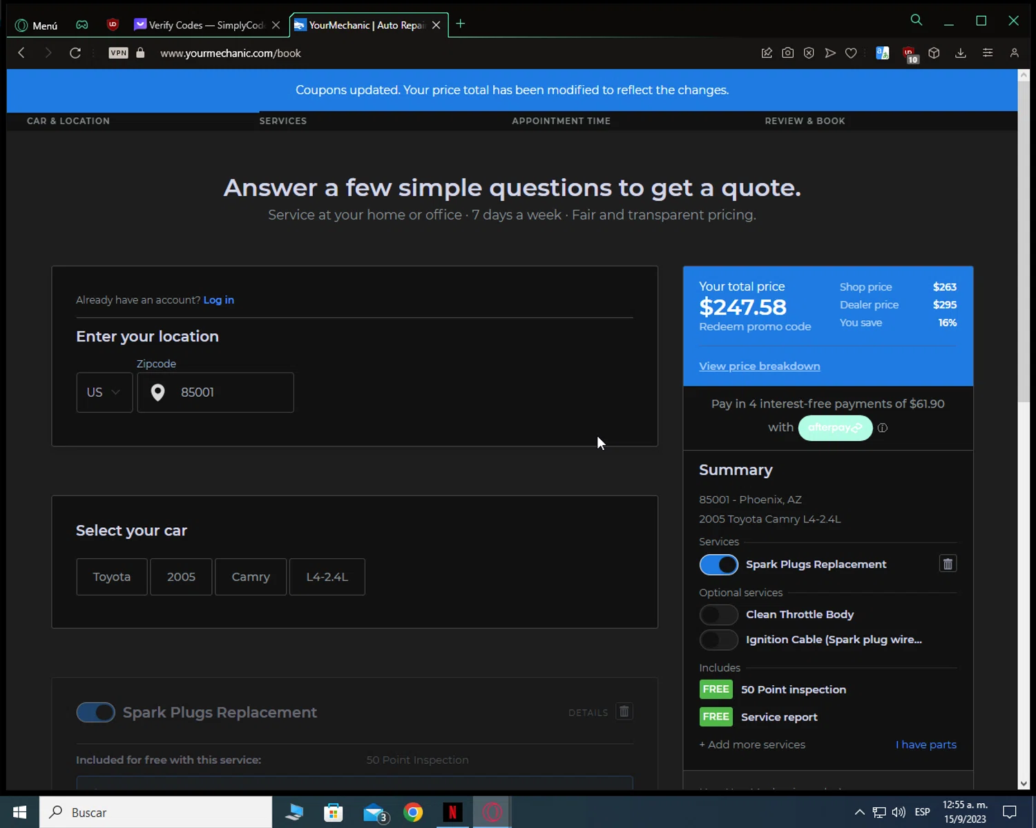
Task: Open Windows Start menu
Action: click(x=19, y=812)
